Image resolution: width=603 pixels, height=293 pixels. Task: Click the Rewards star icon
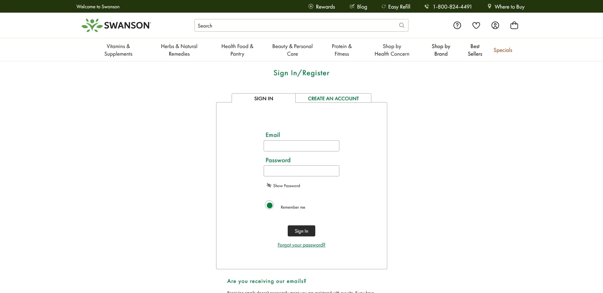pyautogui.click(x=311, y=6)
